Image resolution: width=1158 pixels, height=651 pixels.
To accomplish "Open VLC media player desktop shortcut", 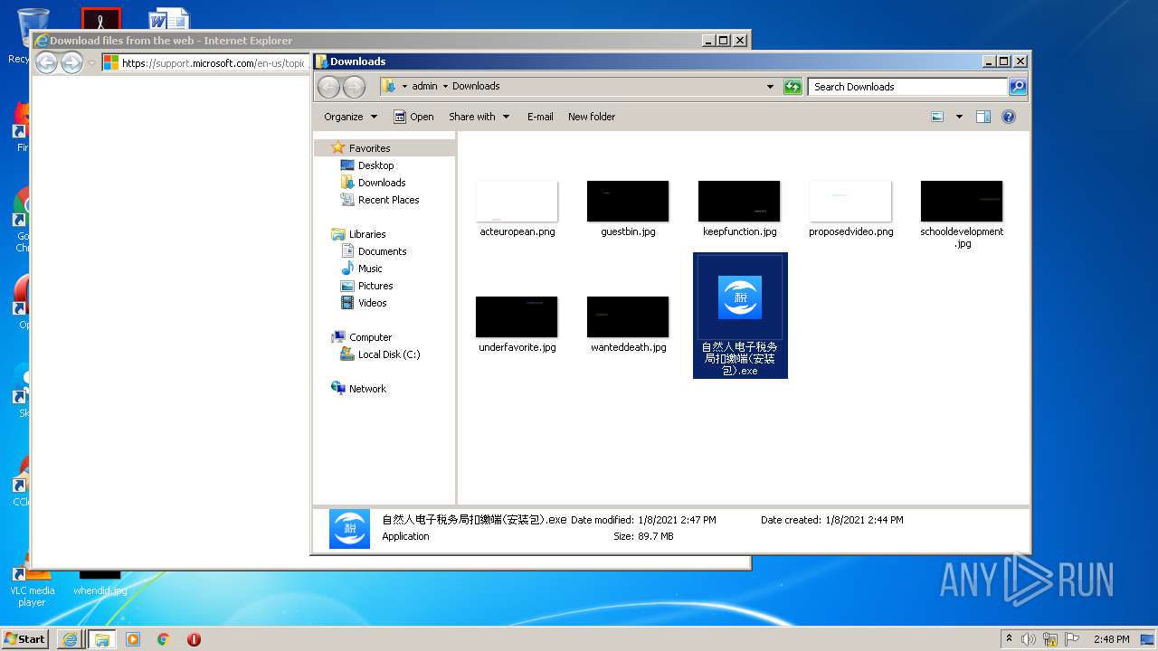I will coord(32,588).
